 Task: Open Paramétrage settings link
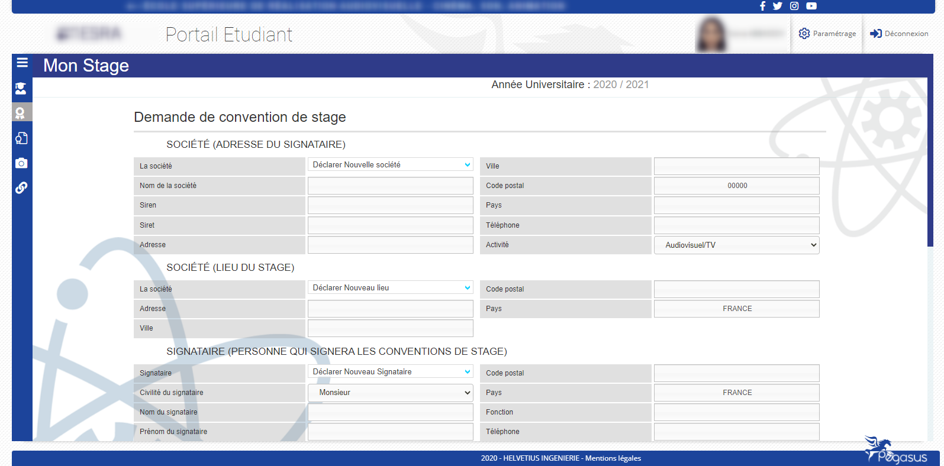coord(827,34)
